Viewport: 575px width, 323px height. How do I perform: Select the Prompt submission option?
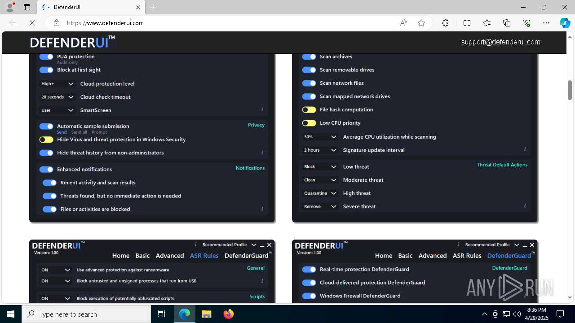coord(99,132)
